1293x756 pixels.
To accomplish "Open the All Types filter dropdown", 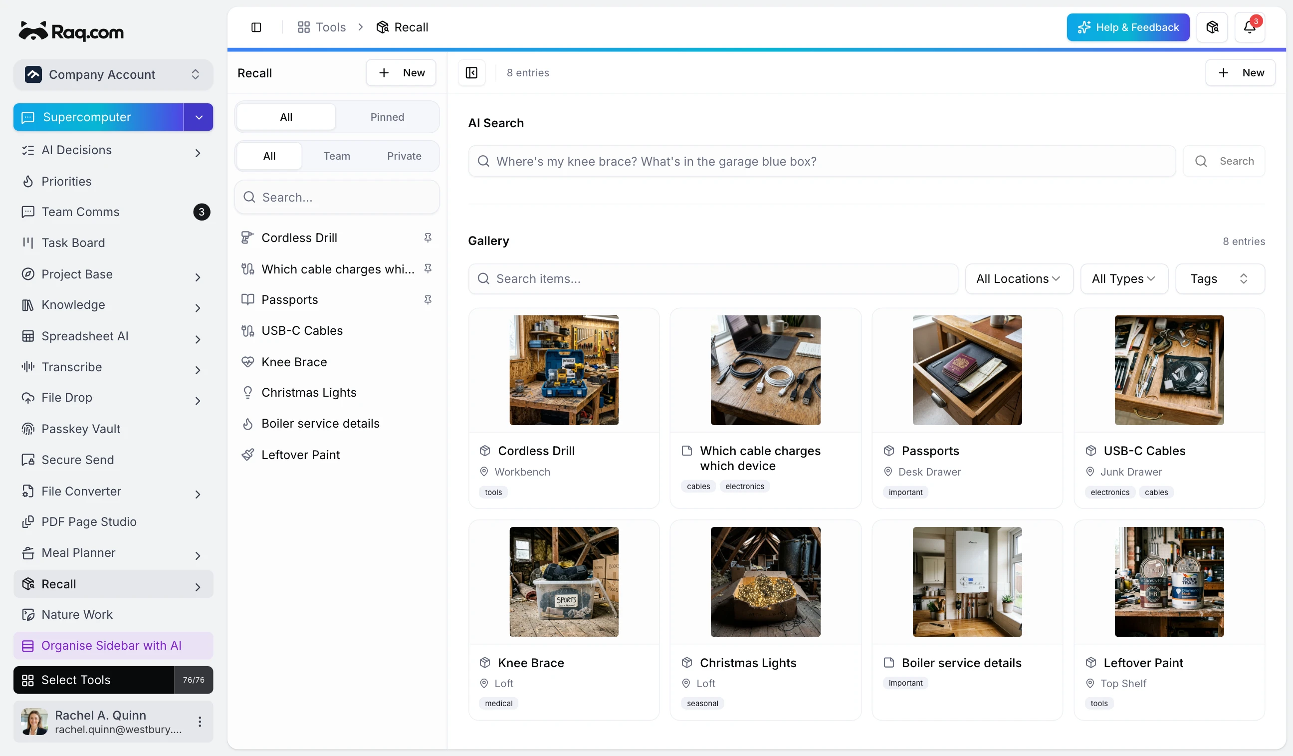I will pyautogui.click(x=1124, y=278).
